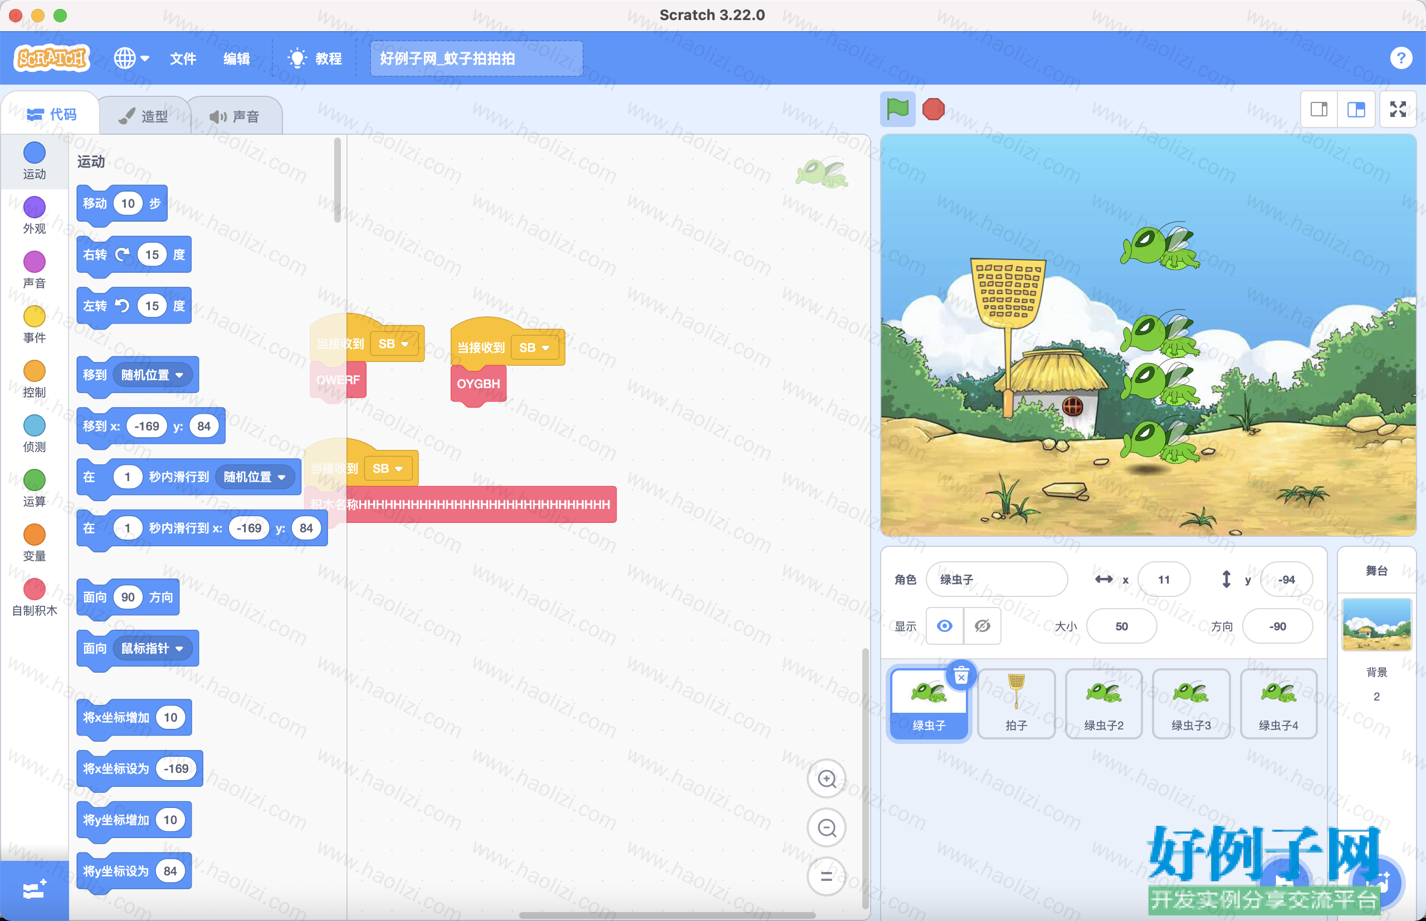Switch to the 声音 sounds tab
Screen dimensions: 1426x921
point(235,116)
